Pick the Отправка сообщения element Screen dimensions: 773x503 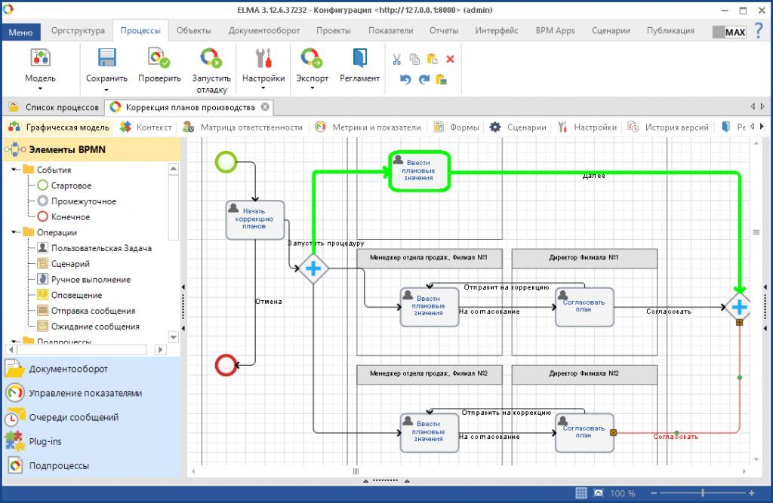pyautogui.click(x=87, y=311)
